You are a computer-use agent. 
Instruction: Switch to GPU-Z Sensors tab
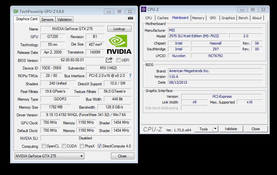[x=47, y=20]
